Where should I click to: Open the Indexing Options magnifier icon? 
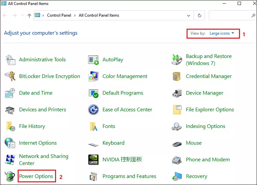(177, 127)
